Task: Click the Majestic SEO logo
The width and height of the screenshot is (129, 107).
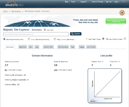Action: (14, 4)
